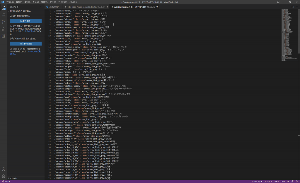
Task: Open editor more actions menu
Action: (296, 7)
